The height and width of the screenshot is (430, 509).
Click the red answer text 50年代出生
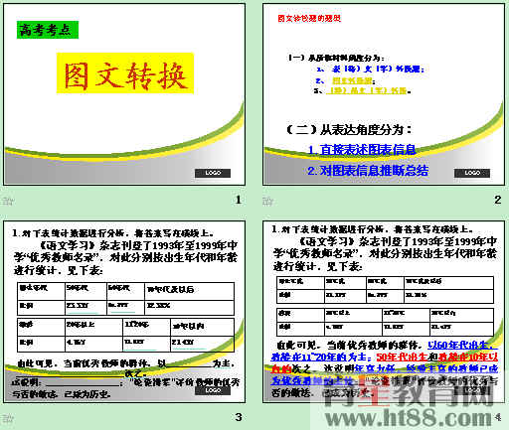click(402, 357)
